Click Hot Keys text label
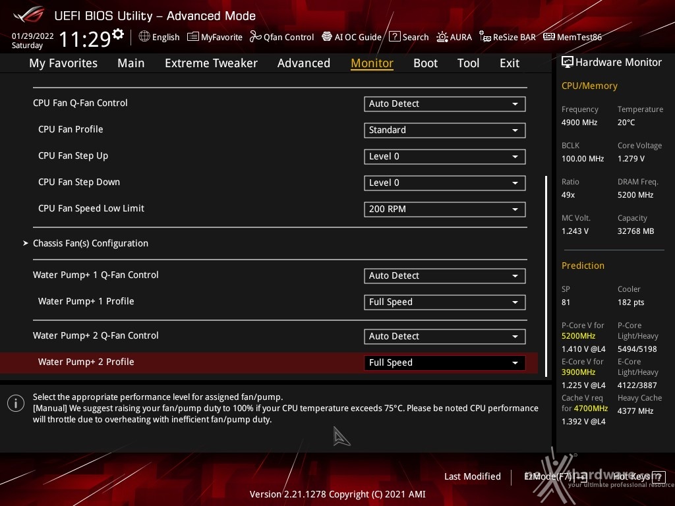 [631, 477]
